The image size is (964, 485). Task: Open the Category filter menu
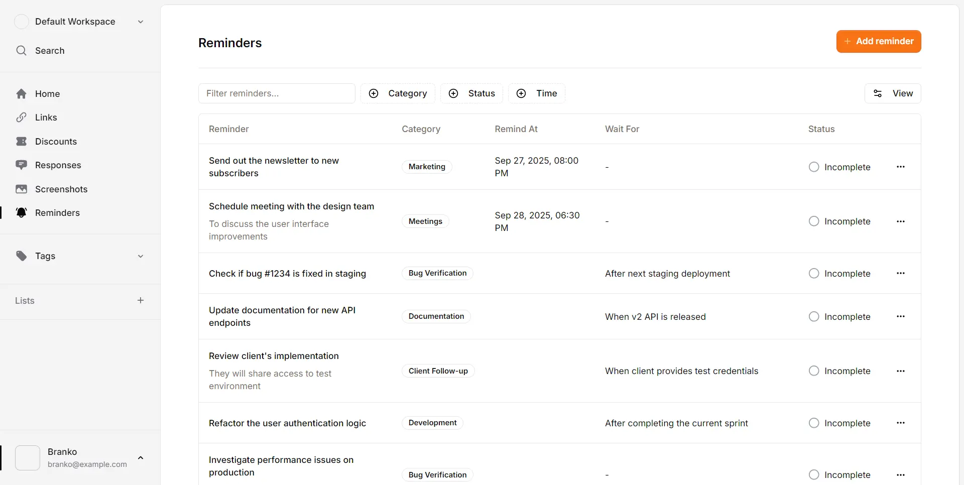(398, 93)
